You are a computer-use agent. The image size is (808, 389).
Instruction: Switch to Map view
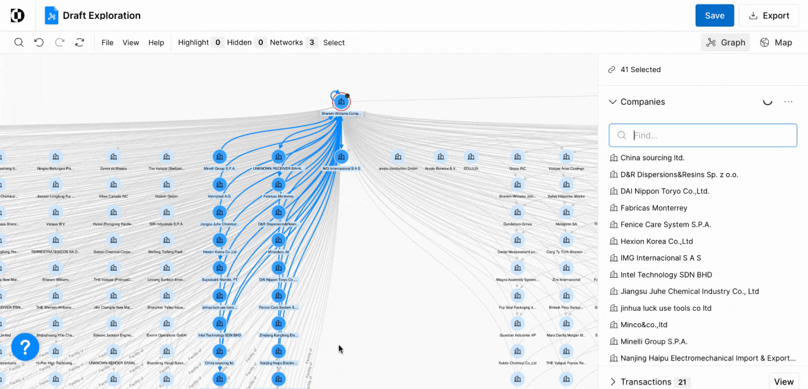click(x=776, y=42)
